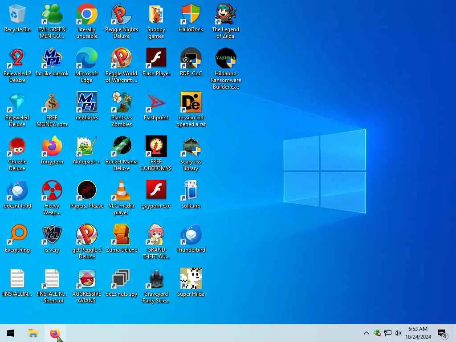Open File Explorer from the taskbar

pyautogui.click(x=33, y=333)
